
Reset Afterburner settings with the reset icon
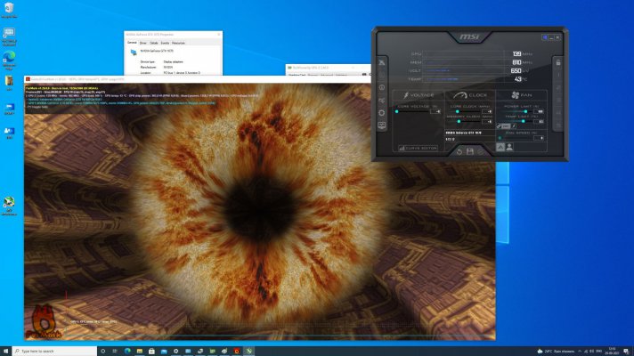(459, 152)
